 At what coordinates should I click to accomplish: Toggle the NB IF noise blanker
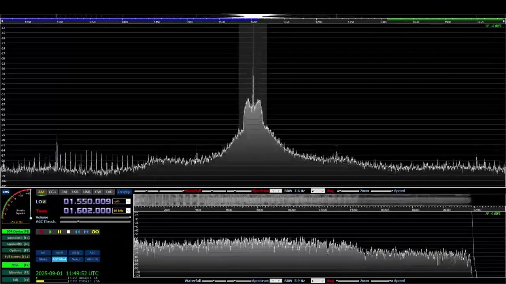76,253
